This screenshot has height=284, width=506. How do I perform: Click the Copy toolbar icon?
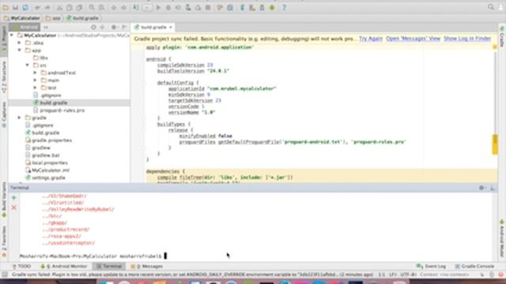[70, 7]
